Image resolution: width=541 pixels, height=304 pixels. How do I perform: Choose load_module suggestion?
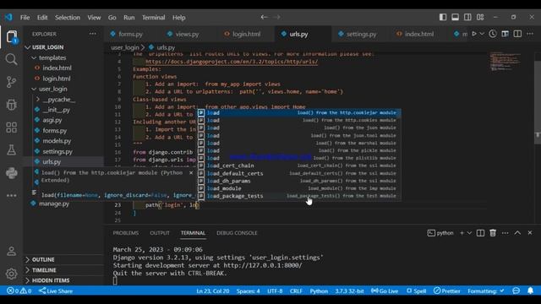point(298,188)
